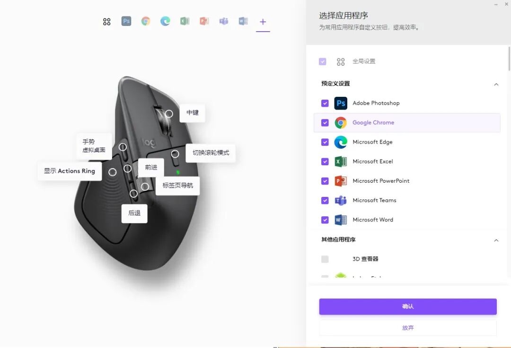Uncheck the Google Chrome checkbox
Viewport: 511px width, 348px height.
pyautogui.click(x=325, y=123)
